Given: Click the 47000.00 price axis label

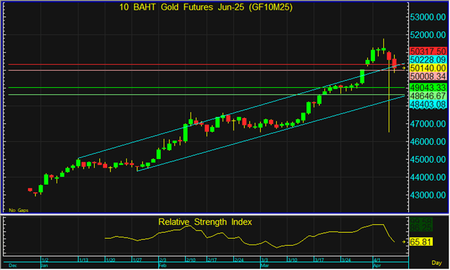Looking at the screenshot, I should pyautogui.click(x=428, y=124).
